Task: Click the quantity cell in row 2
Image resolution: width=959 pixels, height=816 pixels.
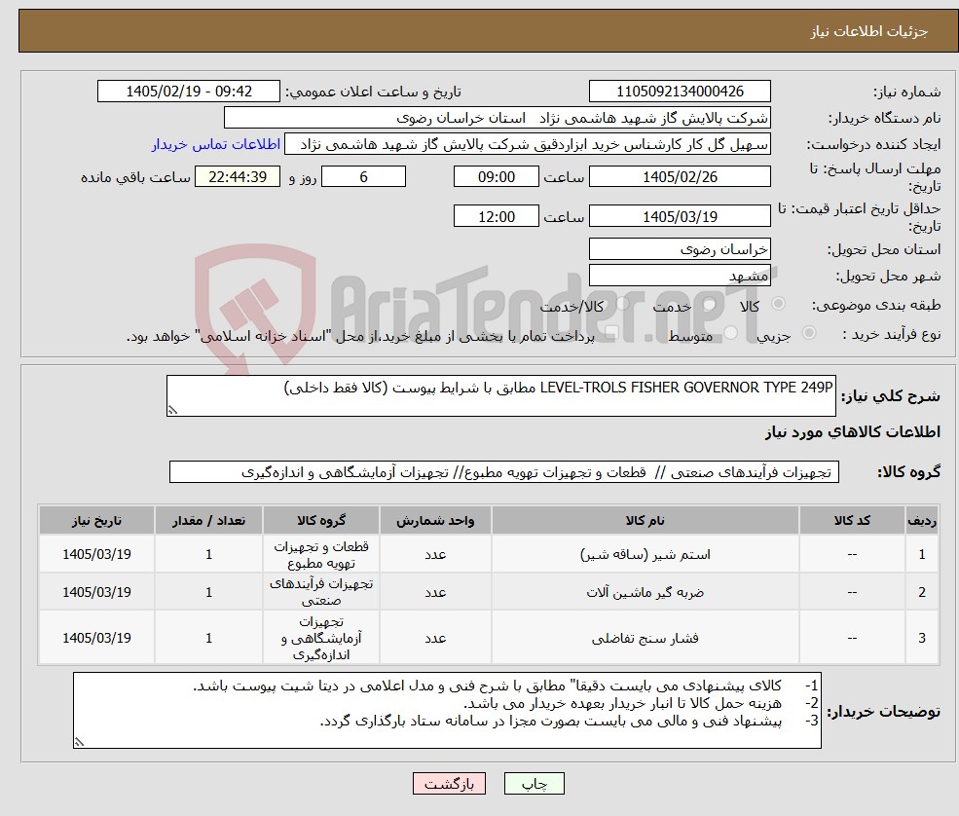Action: [x=208, y=592]
